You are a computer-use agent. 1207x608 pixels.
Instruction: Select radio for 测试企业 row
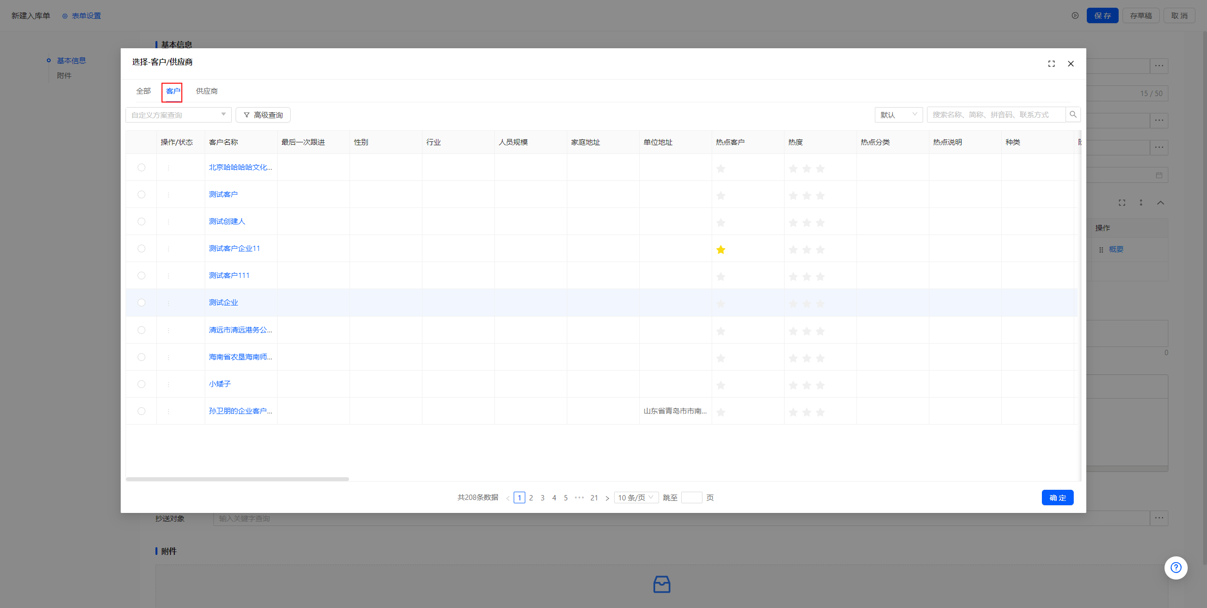point(141,303)
